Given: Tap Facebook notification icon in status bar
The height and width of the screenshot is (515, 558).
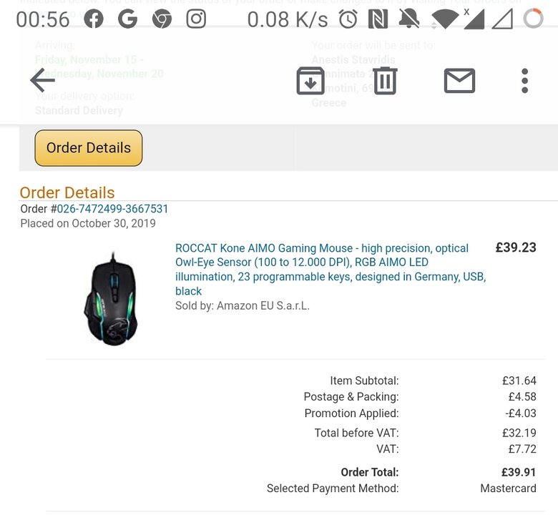Looking at the screenshot, I should (94, 19).
